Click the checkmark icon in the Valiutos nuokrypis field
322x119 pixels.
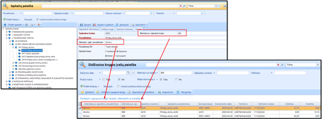tap(151, 13)
